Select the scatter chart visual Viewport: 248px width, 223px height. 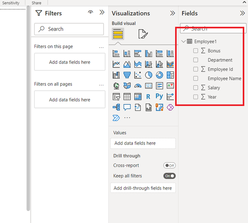point(138,75)
